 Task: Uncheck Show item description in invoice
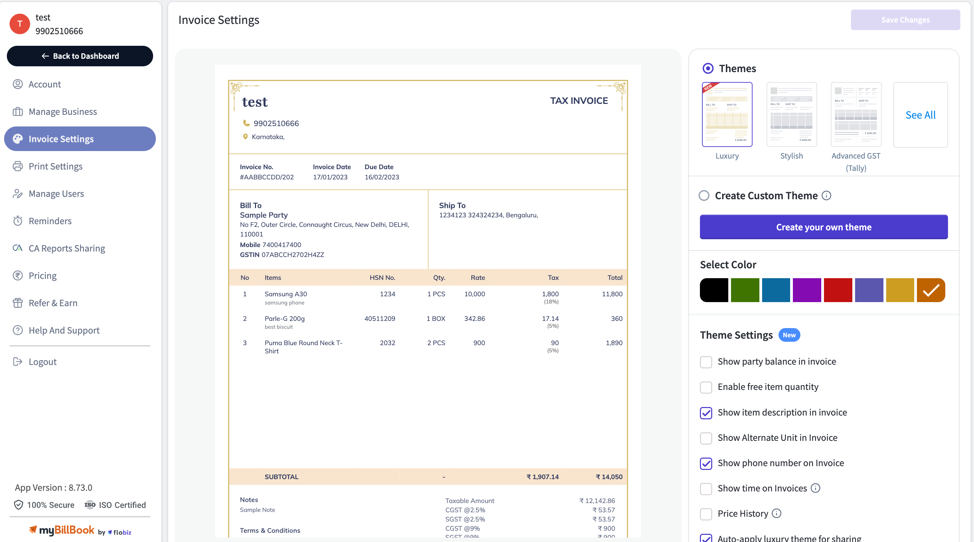coord(706,413)
